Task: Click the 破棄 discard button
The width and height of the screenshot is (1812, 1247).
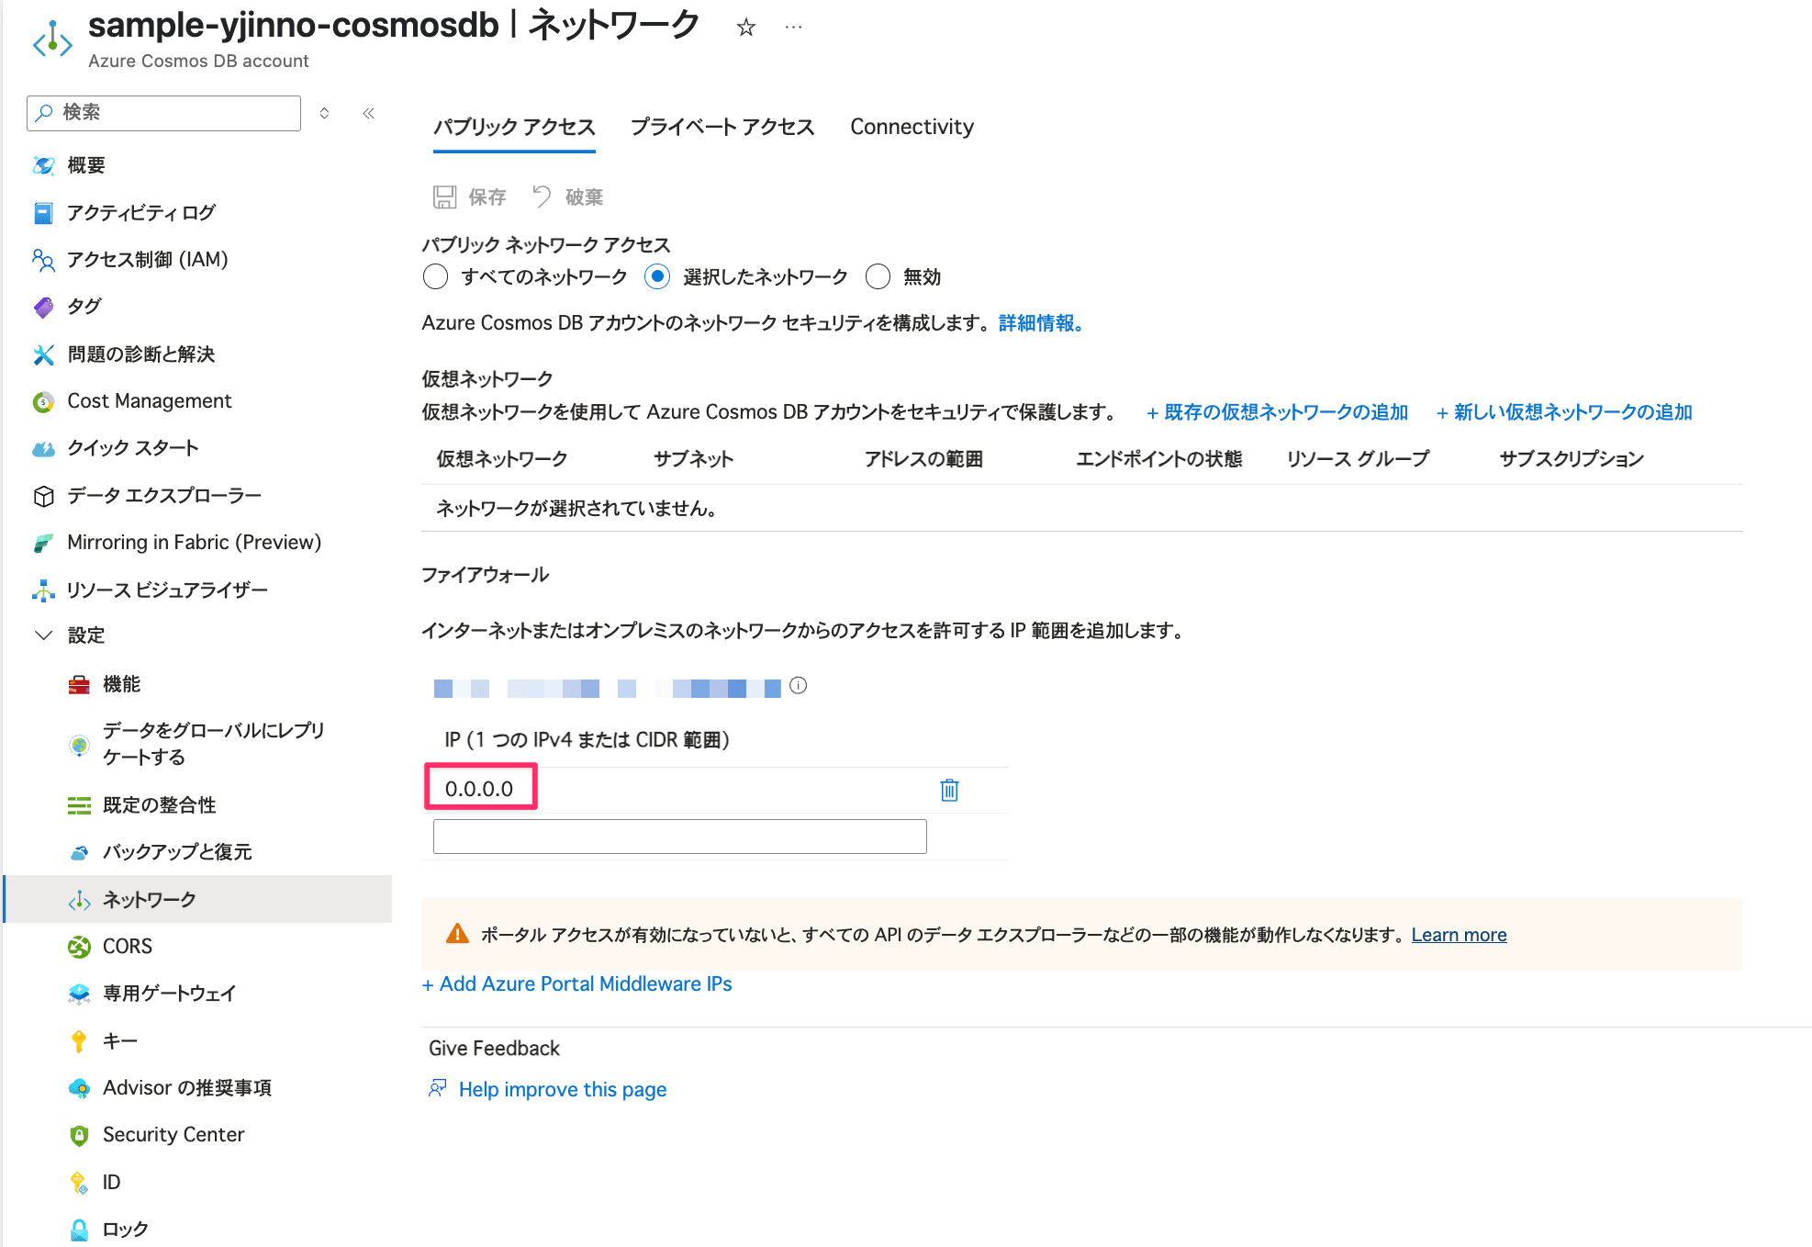Action: (567, 197)
